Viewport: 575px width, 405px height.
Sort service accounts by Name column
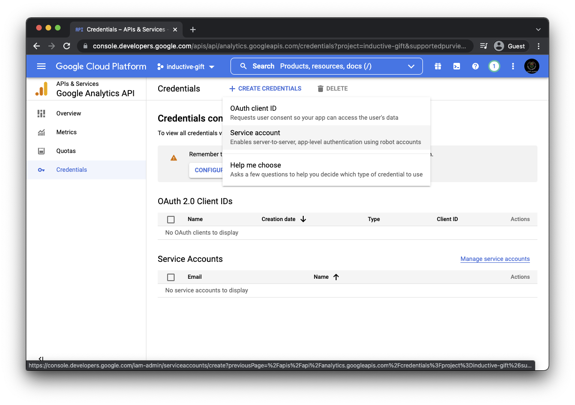point(321,277)
